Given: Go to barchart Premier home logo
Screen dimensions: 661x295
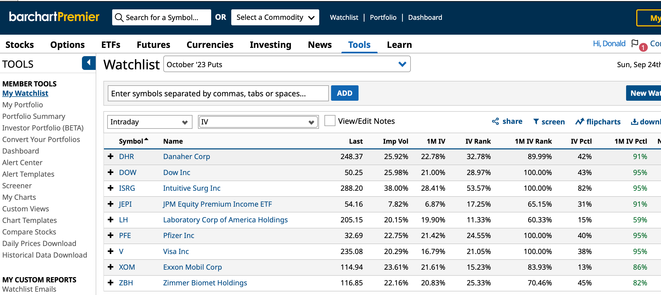Looking at the screenshot, I should [x=54, y=17].
